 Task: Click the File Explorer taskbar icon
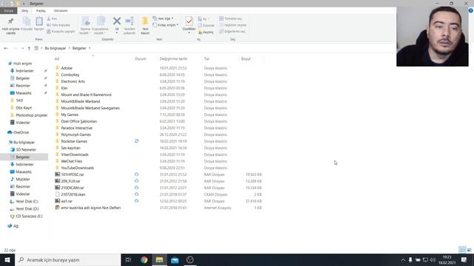point(159,259)
